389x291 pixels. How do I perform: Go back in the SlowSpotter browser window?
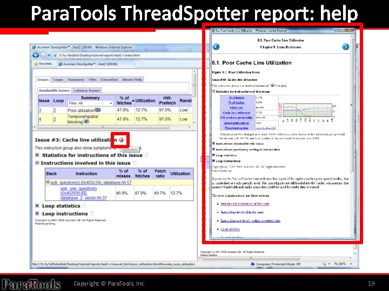tap(36, 55)
